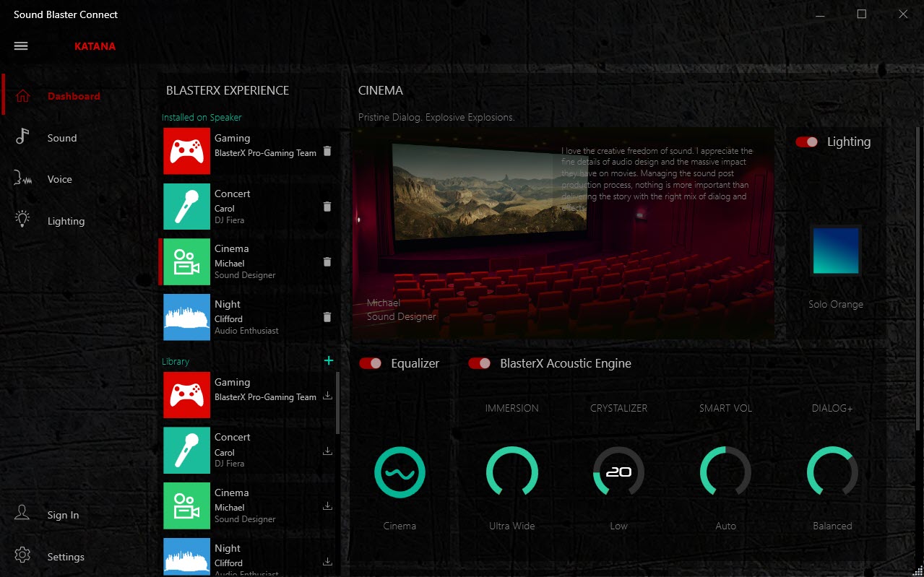The width and height of the screenshot is (924, 577).
Task: Click the 'BLASTERX EXPERIENCE' heading
Action: tap(228, 90)
